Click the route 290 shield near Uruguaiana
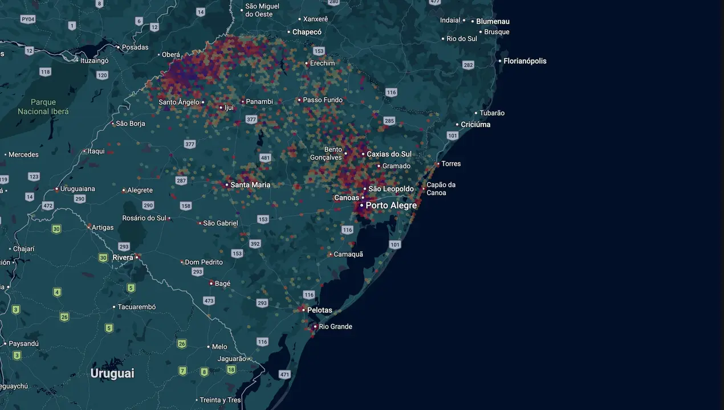The image size is (724, 410). pos(79,199)
